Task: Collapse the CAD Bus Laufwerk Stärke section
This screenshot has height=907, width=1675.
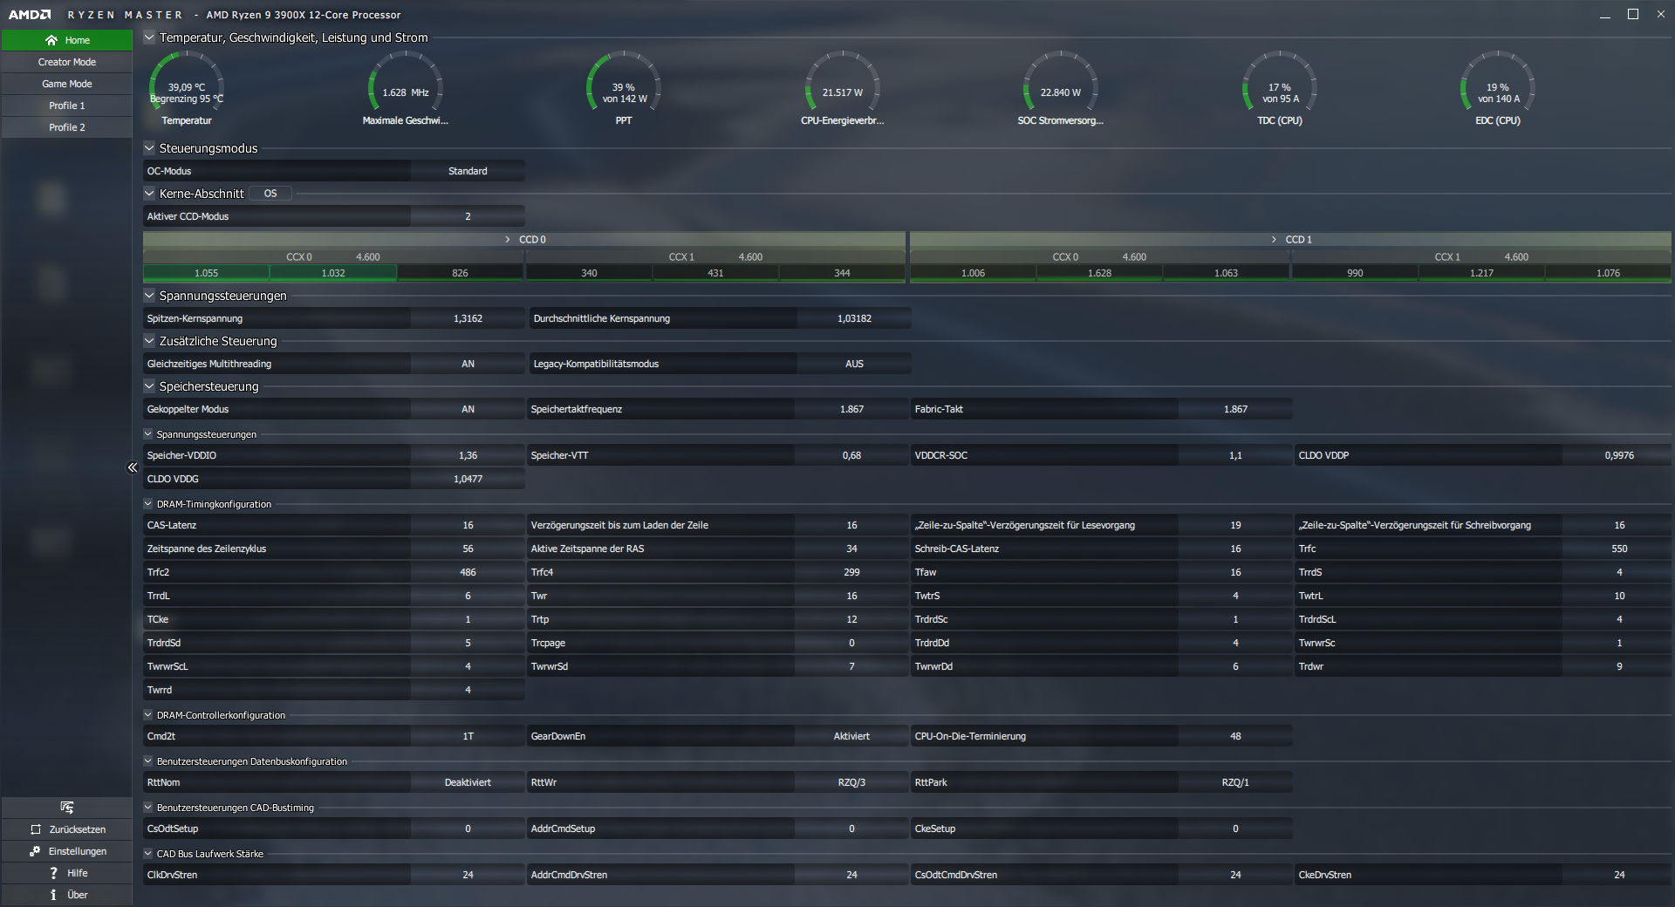Action: click(148, 854)
